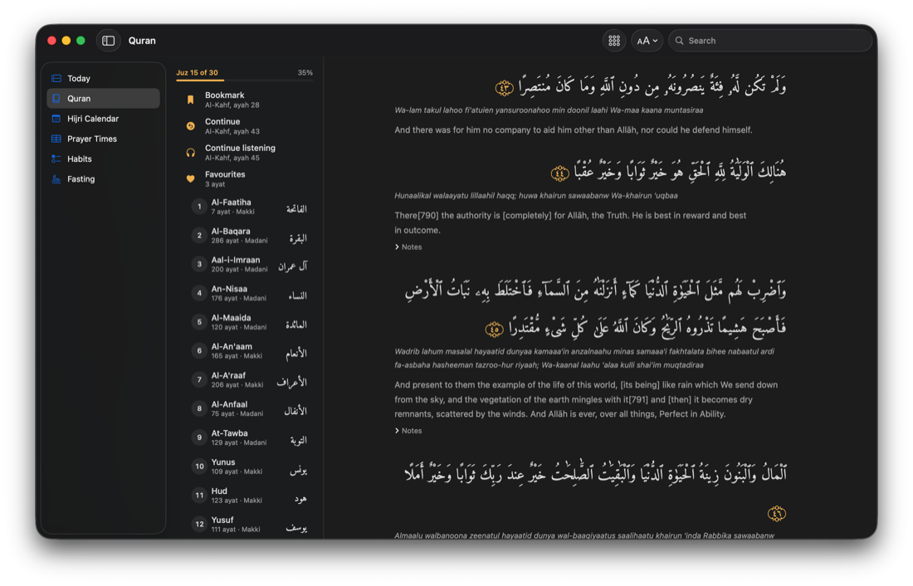Open surah Al-Anfaal
913x586 pixels.
point(249,408)
